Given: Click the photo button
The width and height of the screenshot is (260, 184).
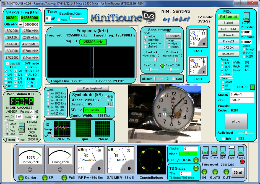Looking at the screenshot, I should (236, 121).
